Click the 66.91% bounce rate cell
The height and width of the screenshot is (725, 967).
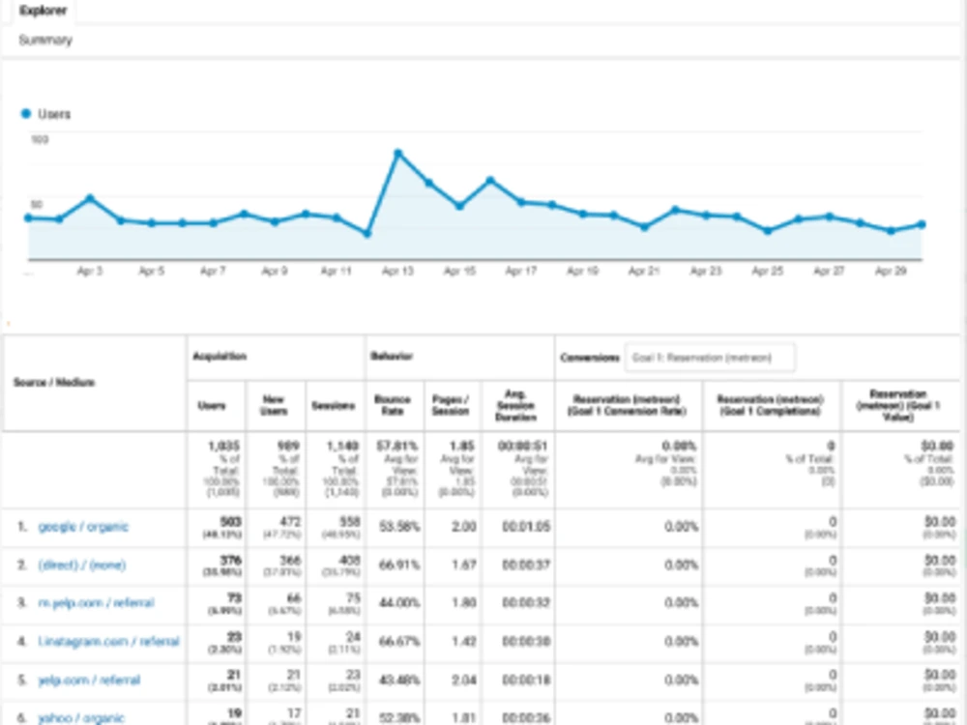399,565
